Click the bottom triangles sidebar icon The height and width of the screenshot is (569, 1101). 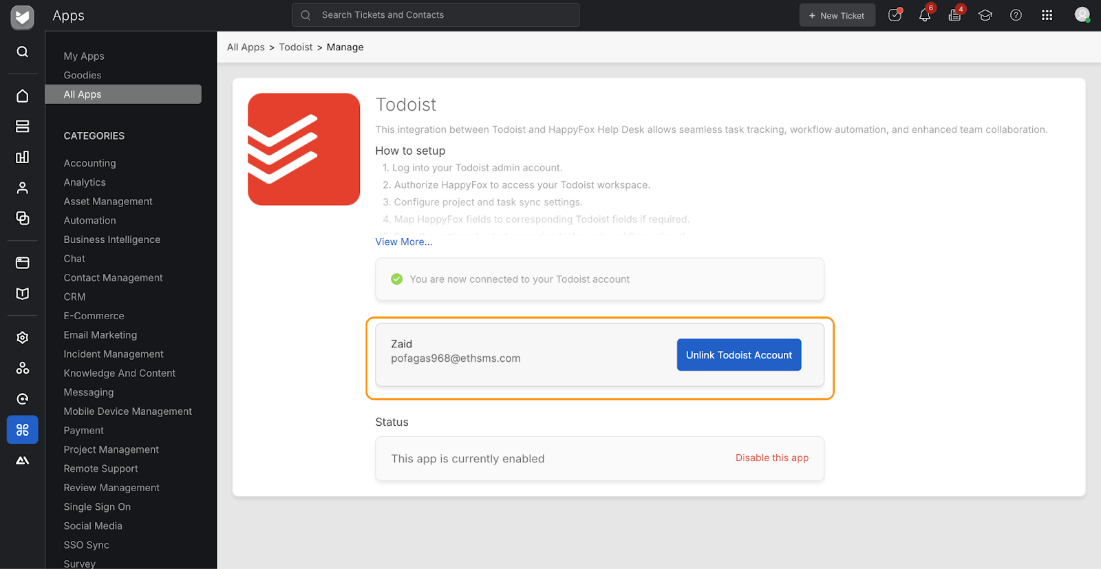click(x=23, y=460)
